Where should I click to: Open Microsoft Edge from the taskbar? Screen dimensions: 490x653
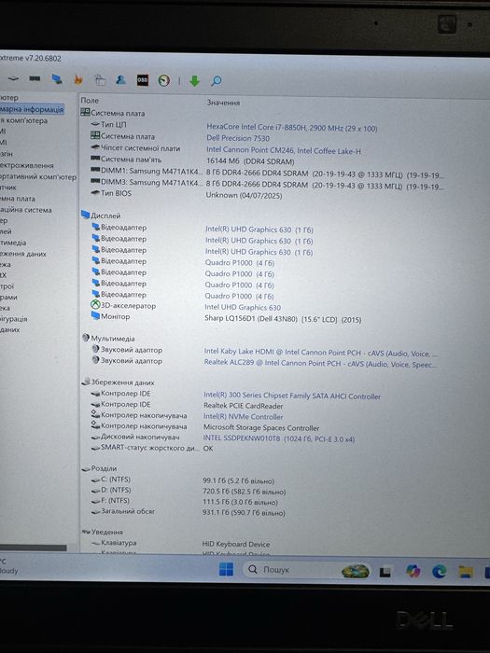tap(439, 571)
